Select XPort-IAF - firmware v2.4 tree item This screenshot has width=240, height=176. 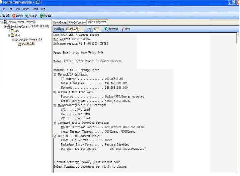click(30, 39)
